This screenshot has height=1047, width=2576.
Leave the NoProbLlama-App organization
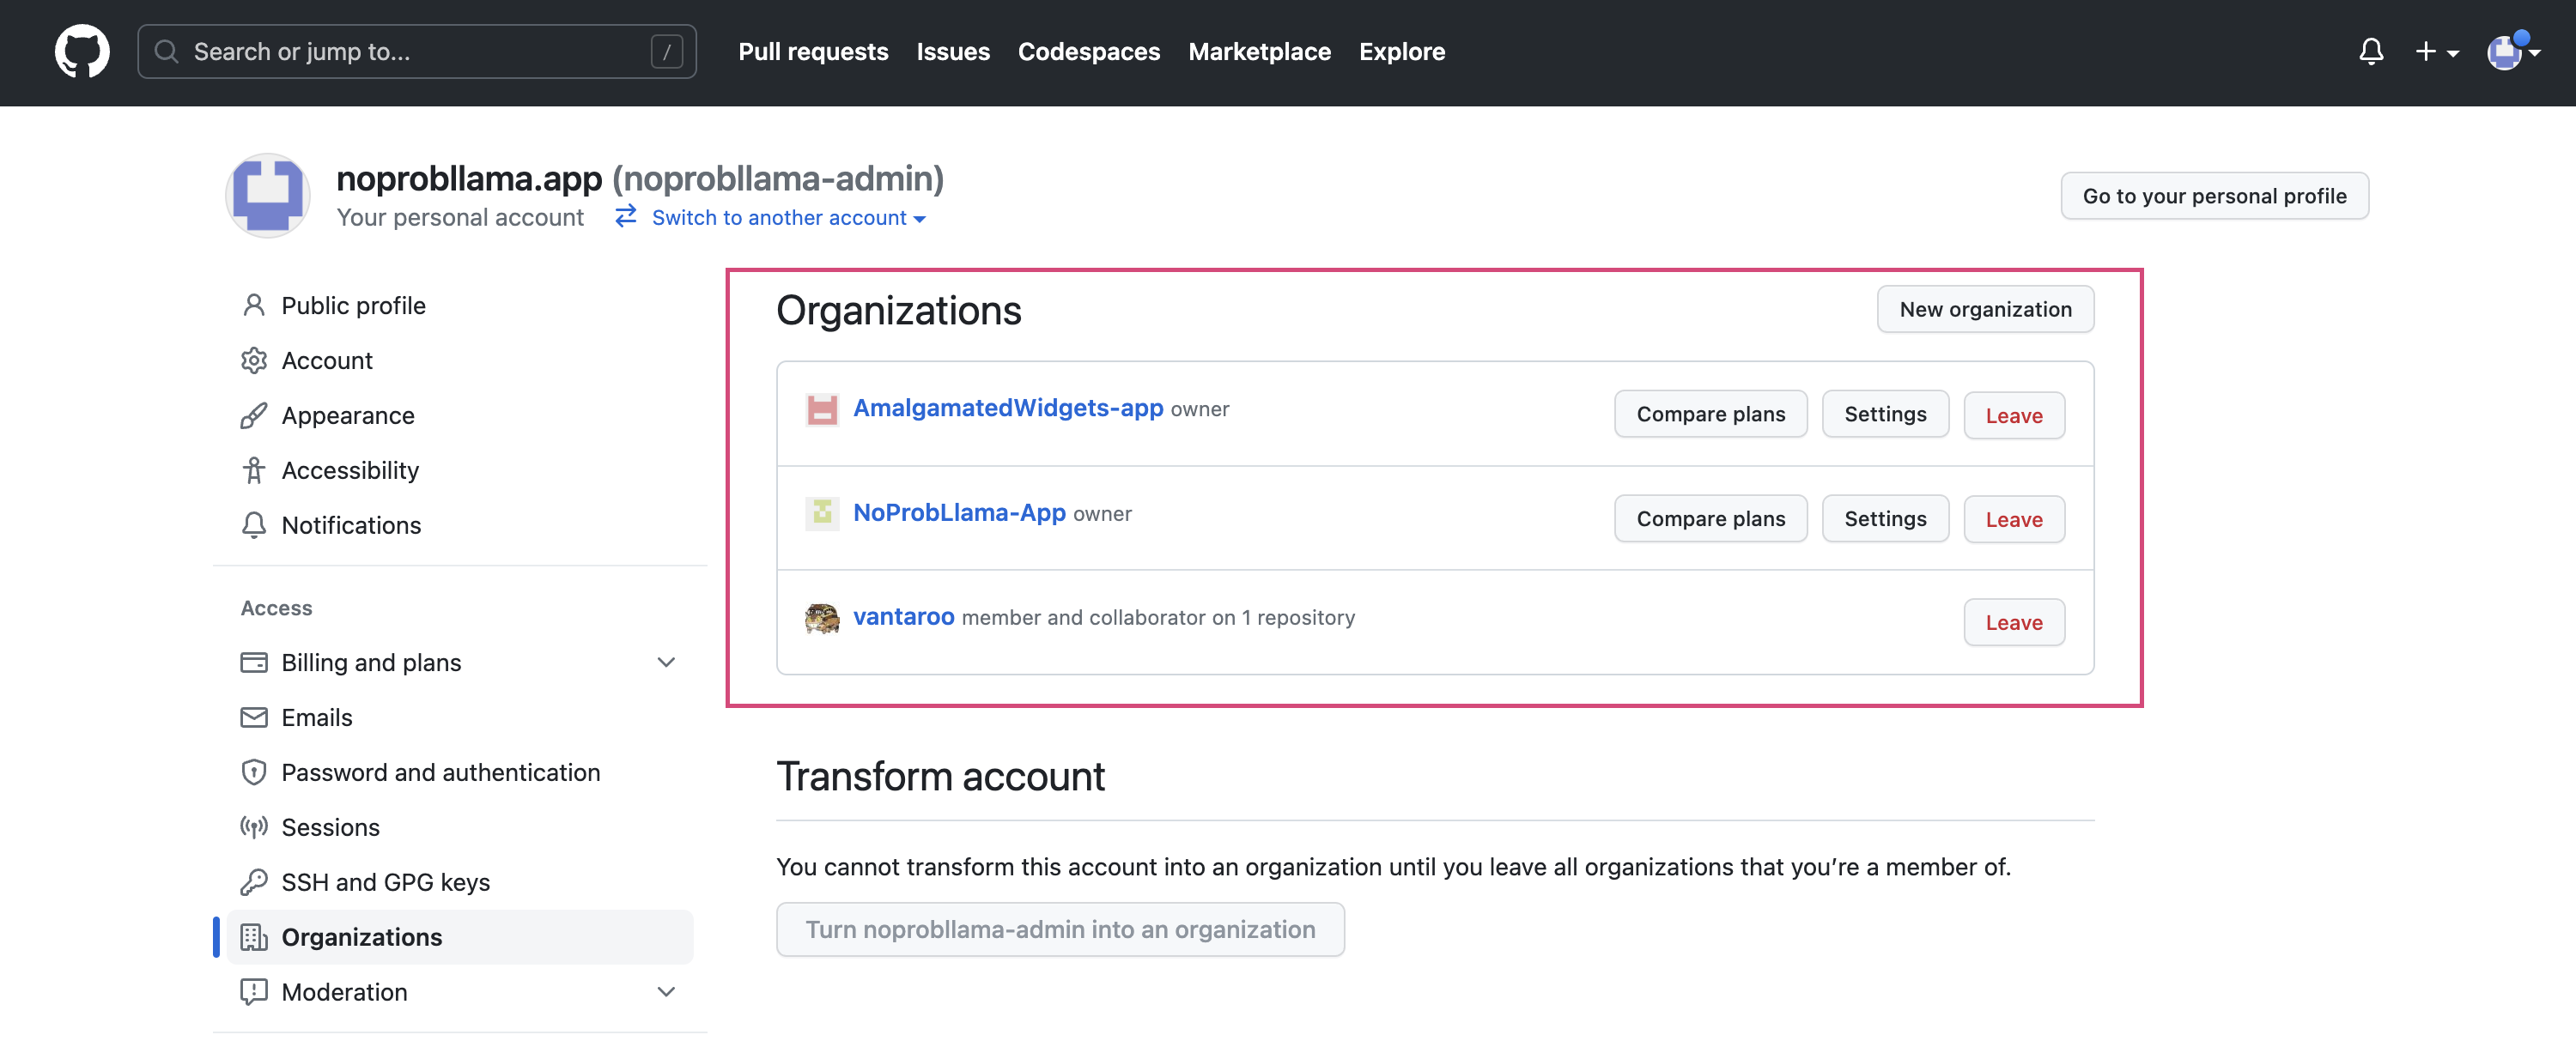(2013, 518)
